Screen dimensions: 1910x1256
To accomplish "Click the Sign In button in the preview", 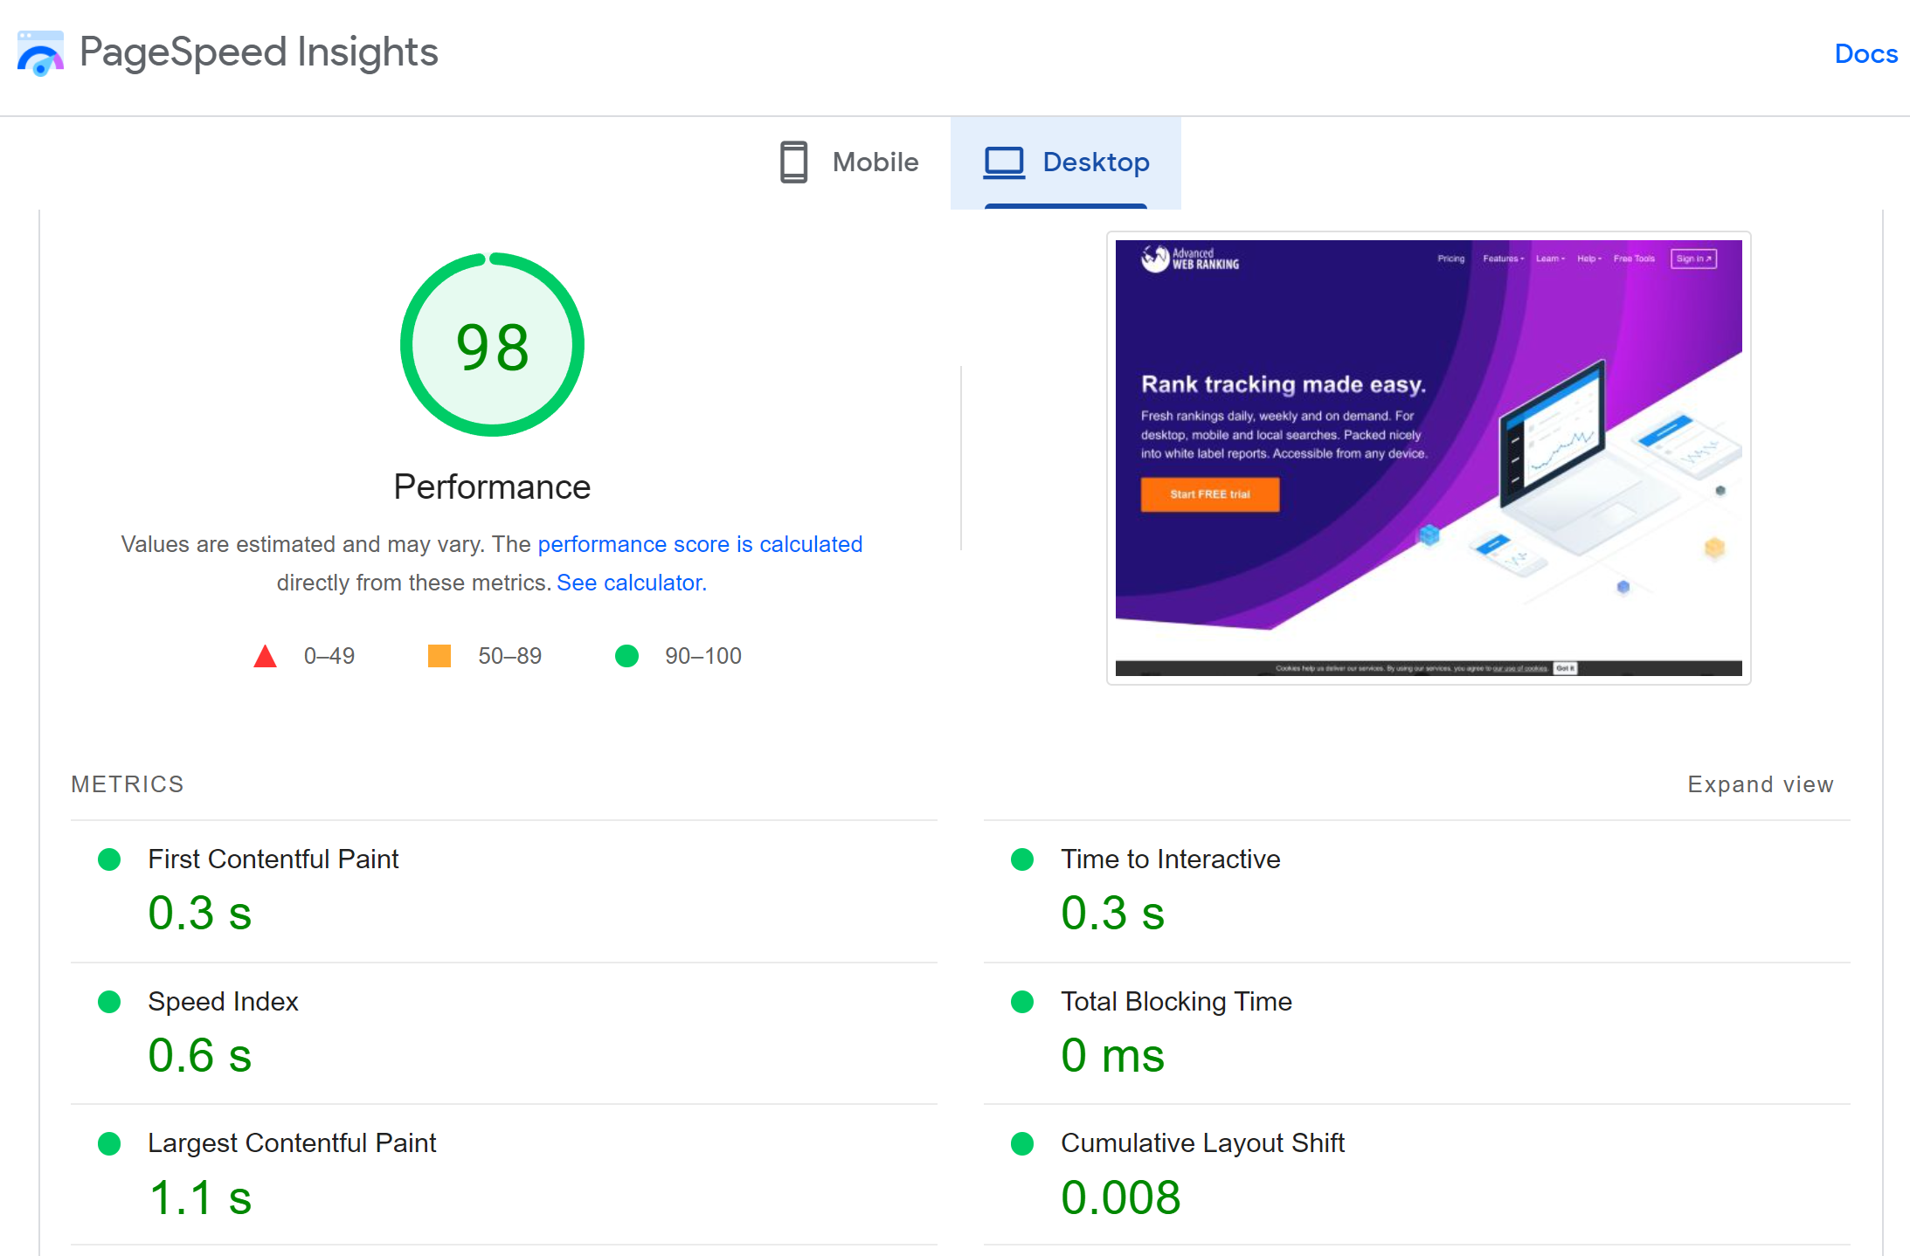I will (1693, 259).
